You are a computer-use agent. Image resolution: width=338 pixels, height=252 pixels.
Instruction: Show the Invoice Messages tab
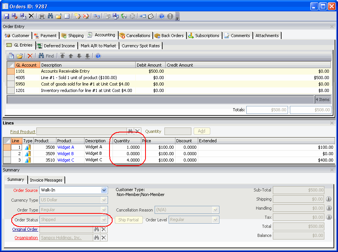(46, 180)
